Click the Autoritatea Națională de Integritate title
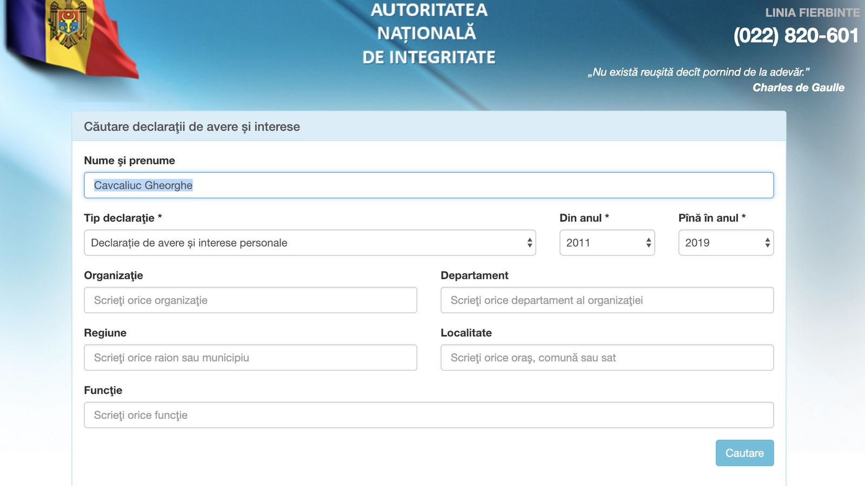The width and height of the screenshot is (865, 486). coord(429,33)
